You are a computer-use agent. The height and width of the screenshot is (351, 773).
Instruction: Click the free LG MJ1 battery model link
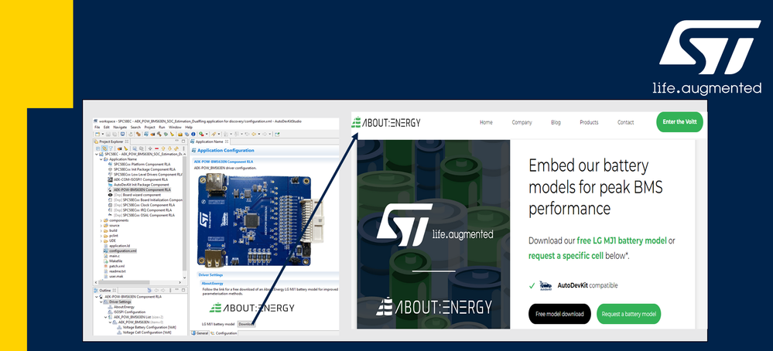click(621, 240)
